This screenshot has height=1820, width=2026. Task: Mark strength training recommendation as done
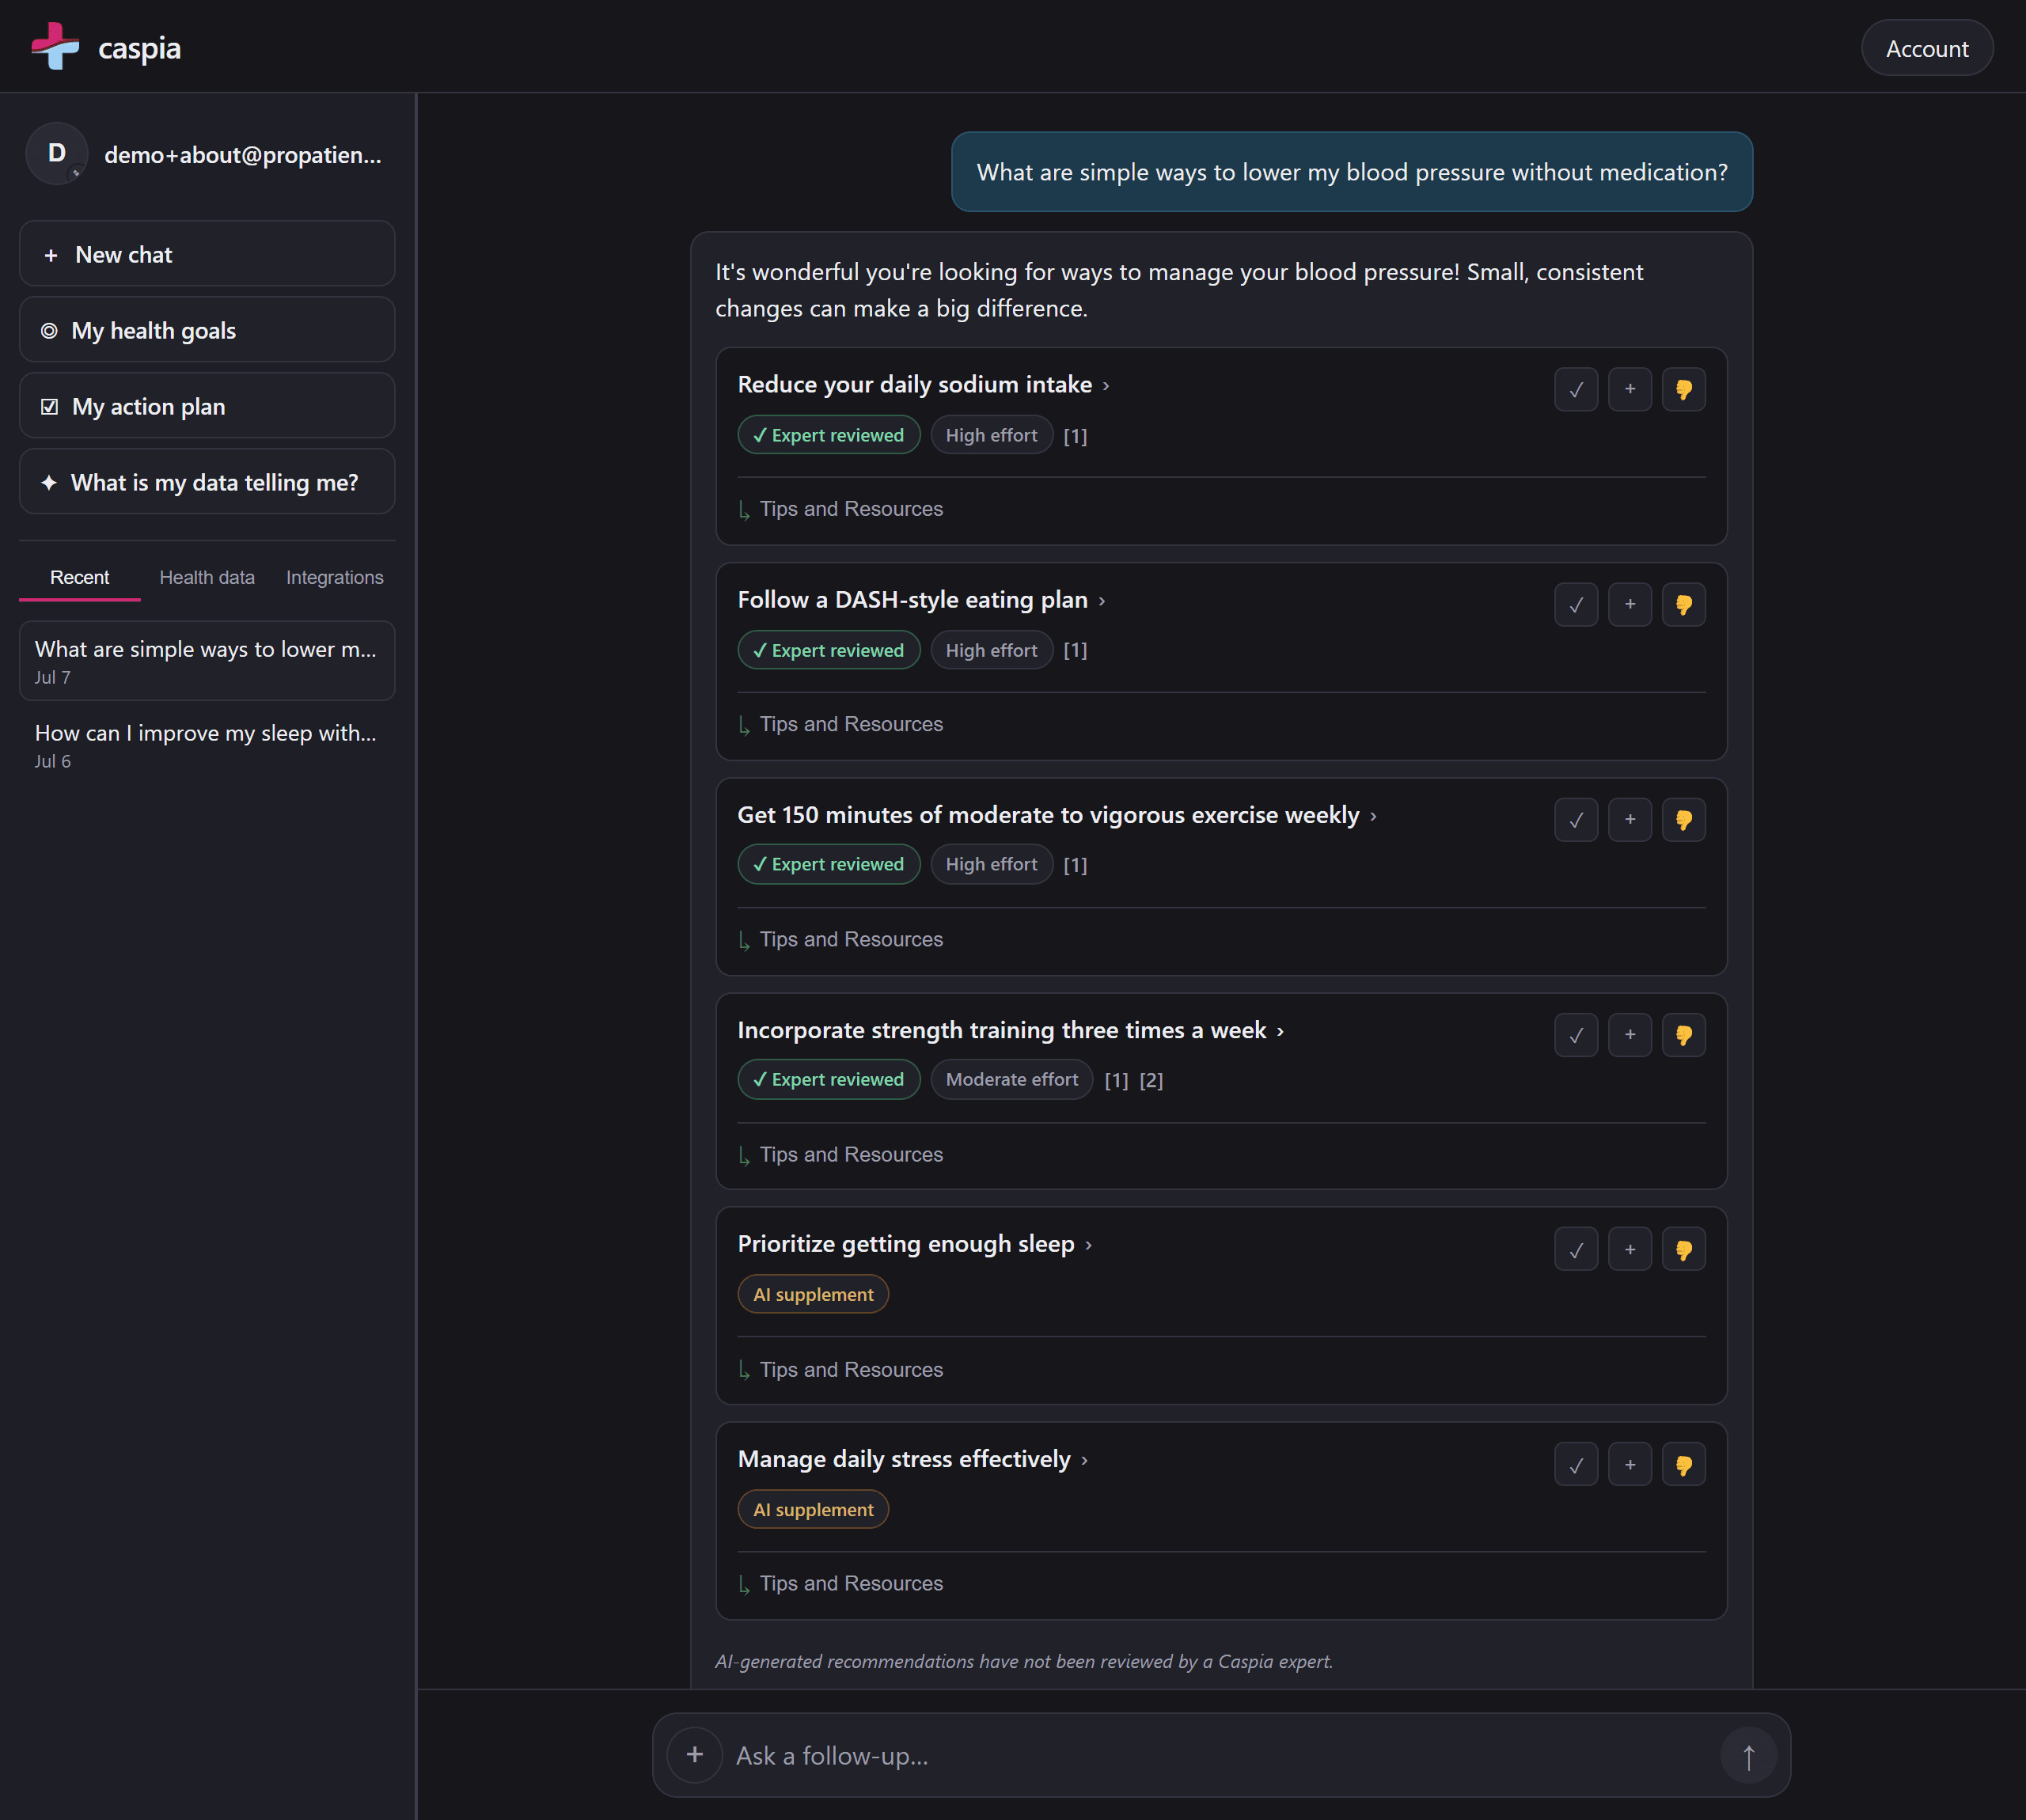click(x=1576, y=1035)
